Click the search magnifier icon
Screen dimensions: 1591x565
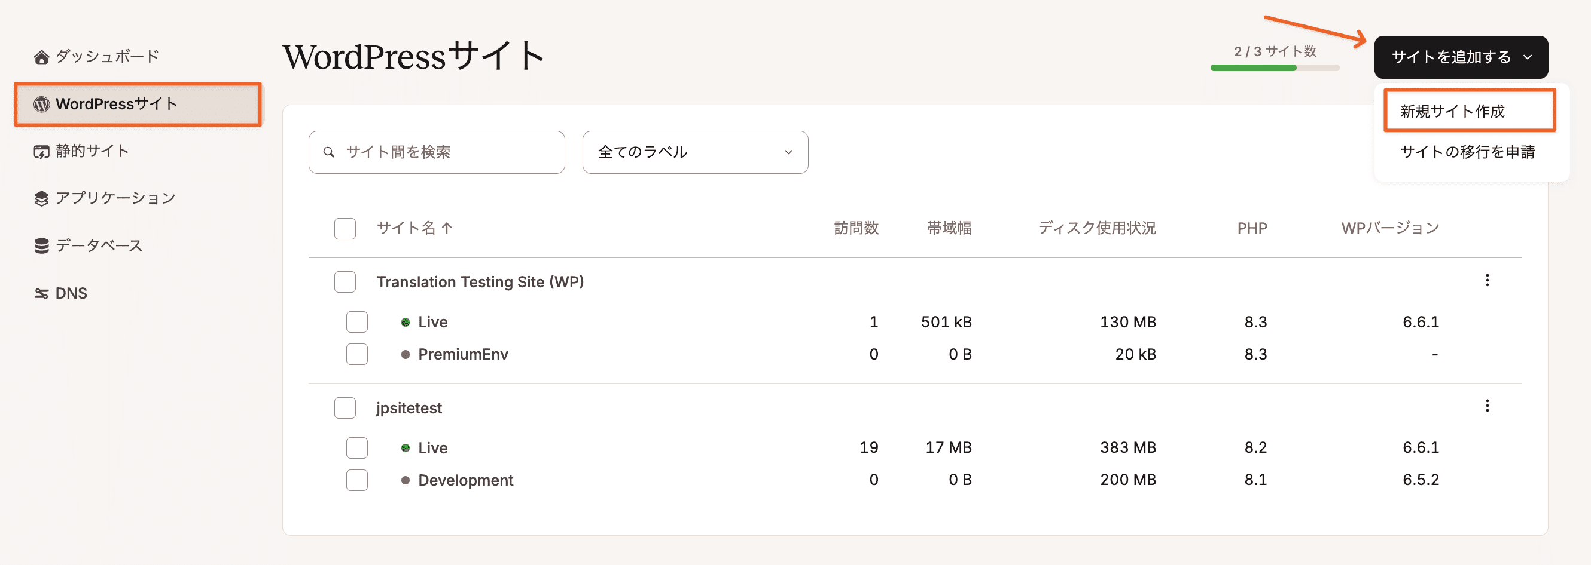[330, 152]
